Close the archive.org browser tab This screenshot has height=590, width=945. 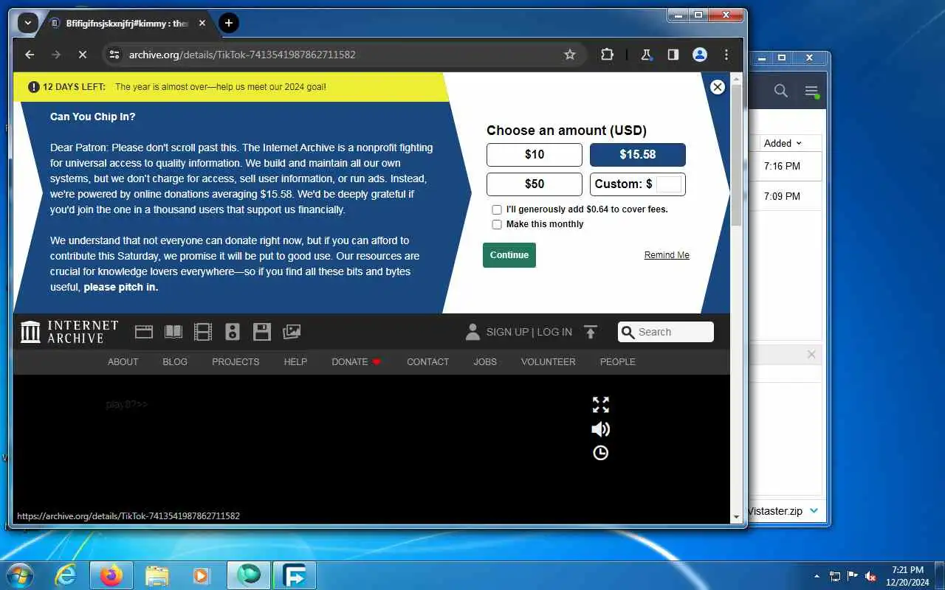pyautogui.click(x=202, y=23)
